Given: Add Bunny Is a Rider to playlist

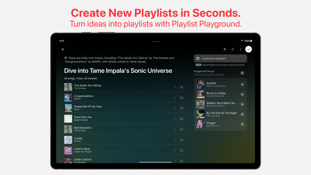Looking at the screenshot, I should coord(242,94).
